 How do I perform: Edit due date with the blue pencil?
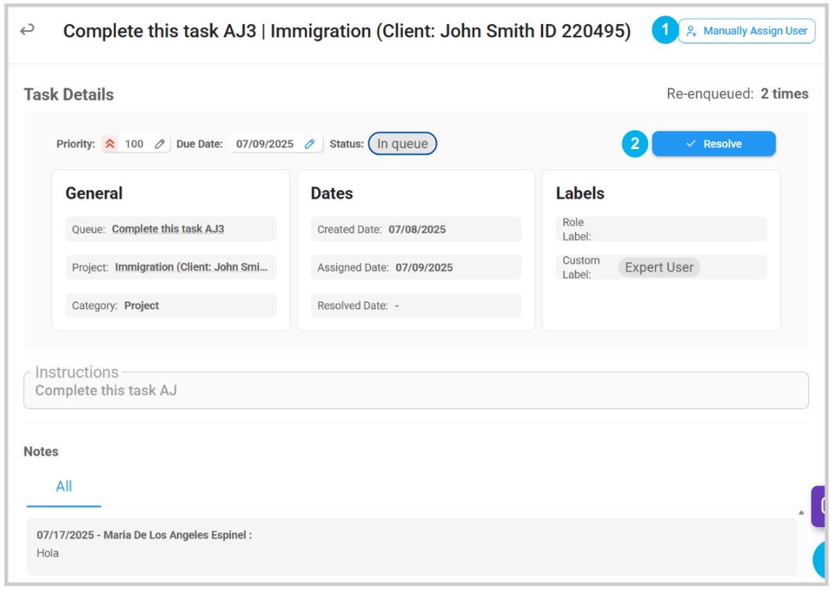pyautogui.click(x=310, y=144)
